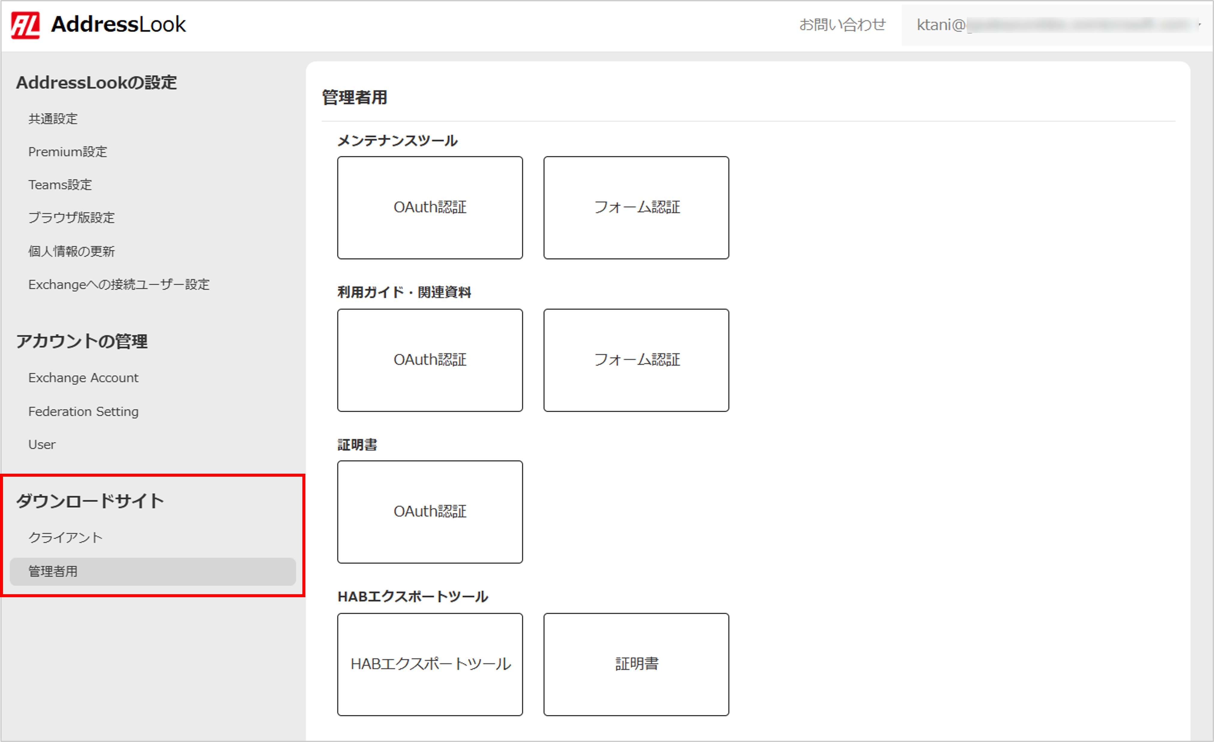
Task: Open Premium設定 in the sidebar
Action: pos(67,152)
